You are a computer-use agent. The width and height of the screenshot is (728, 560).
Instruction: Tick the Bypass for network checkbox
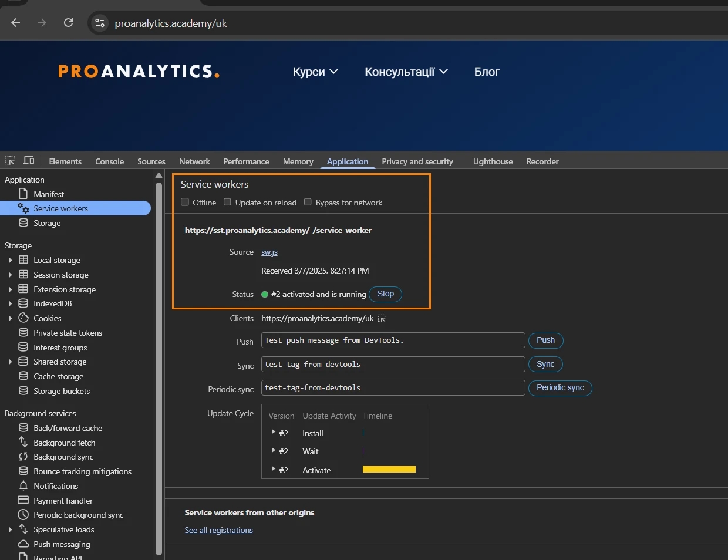[x=308, y=202]
